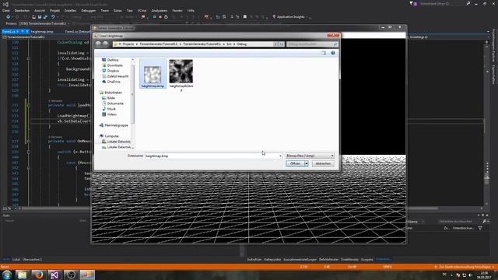Switch to the heightmap.bmp editor tab
Viewport: 498px width, 280px height.
(x=42, y=31)
